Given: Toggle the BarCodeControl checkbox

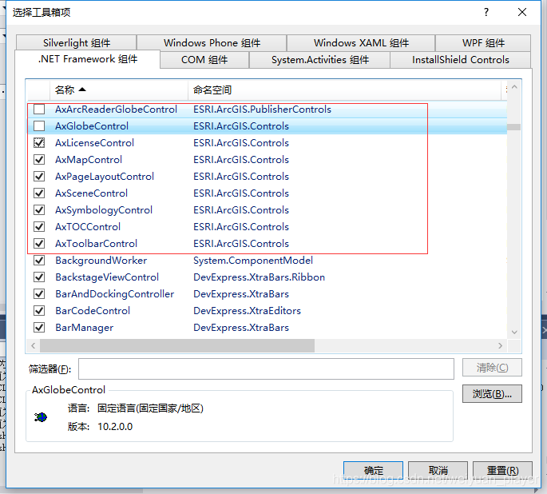Looking at the screenshot, I should (39, 311).
